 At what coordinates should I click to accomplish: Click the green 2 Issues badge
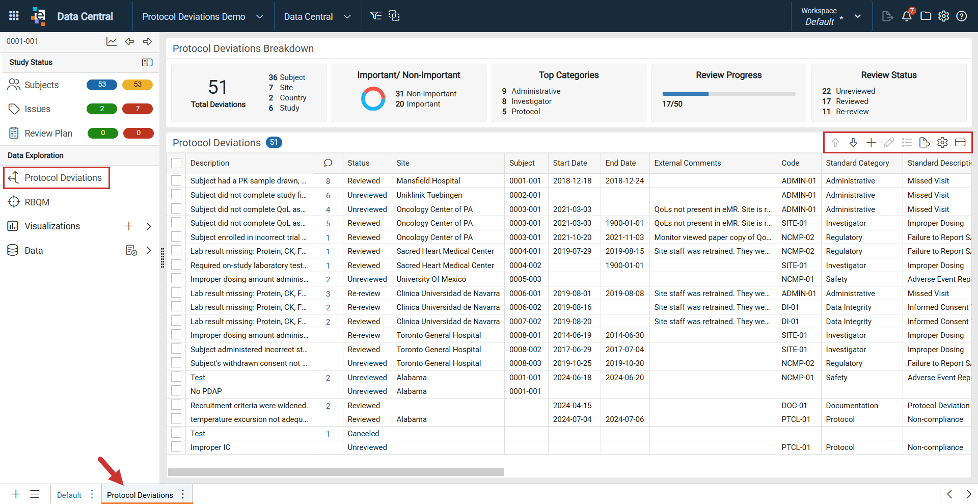coord(102,109)
